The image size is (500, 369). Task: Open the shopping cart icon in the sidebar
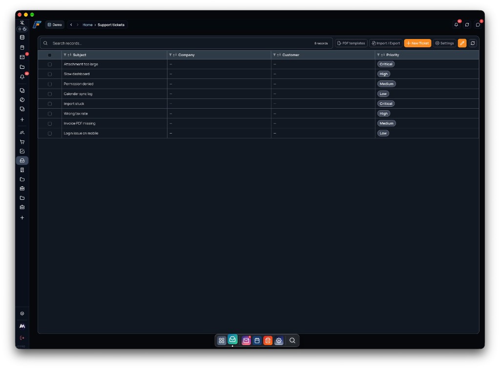pyautogui.click(x=22, y=142)
